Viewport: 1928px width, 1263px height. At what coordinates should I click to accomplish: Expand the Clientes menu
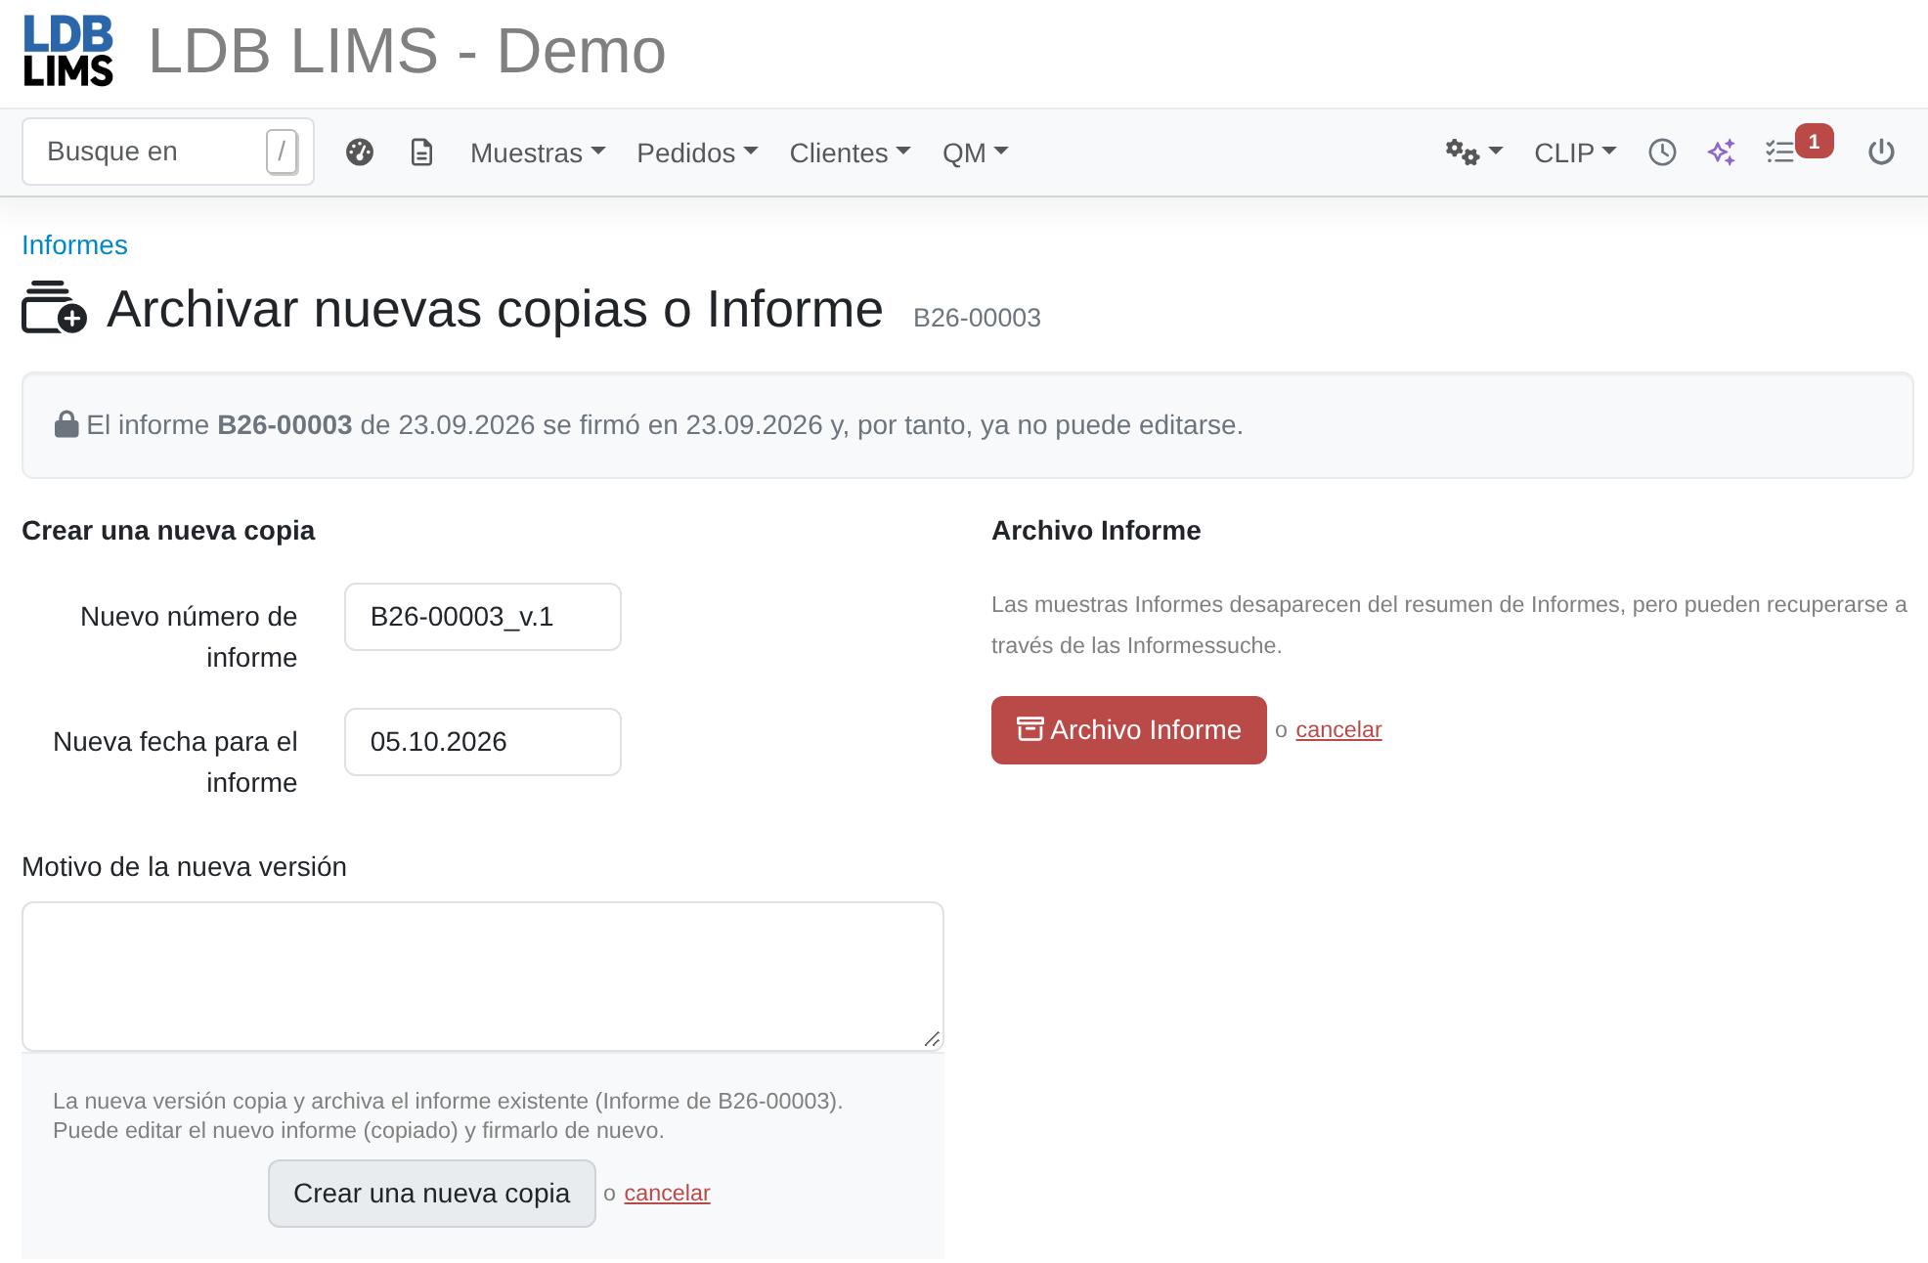pos(850,152)
